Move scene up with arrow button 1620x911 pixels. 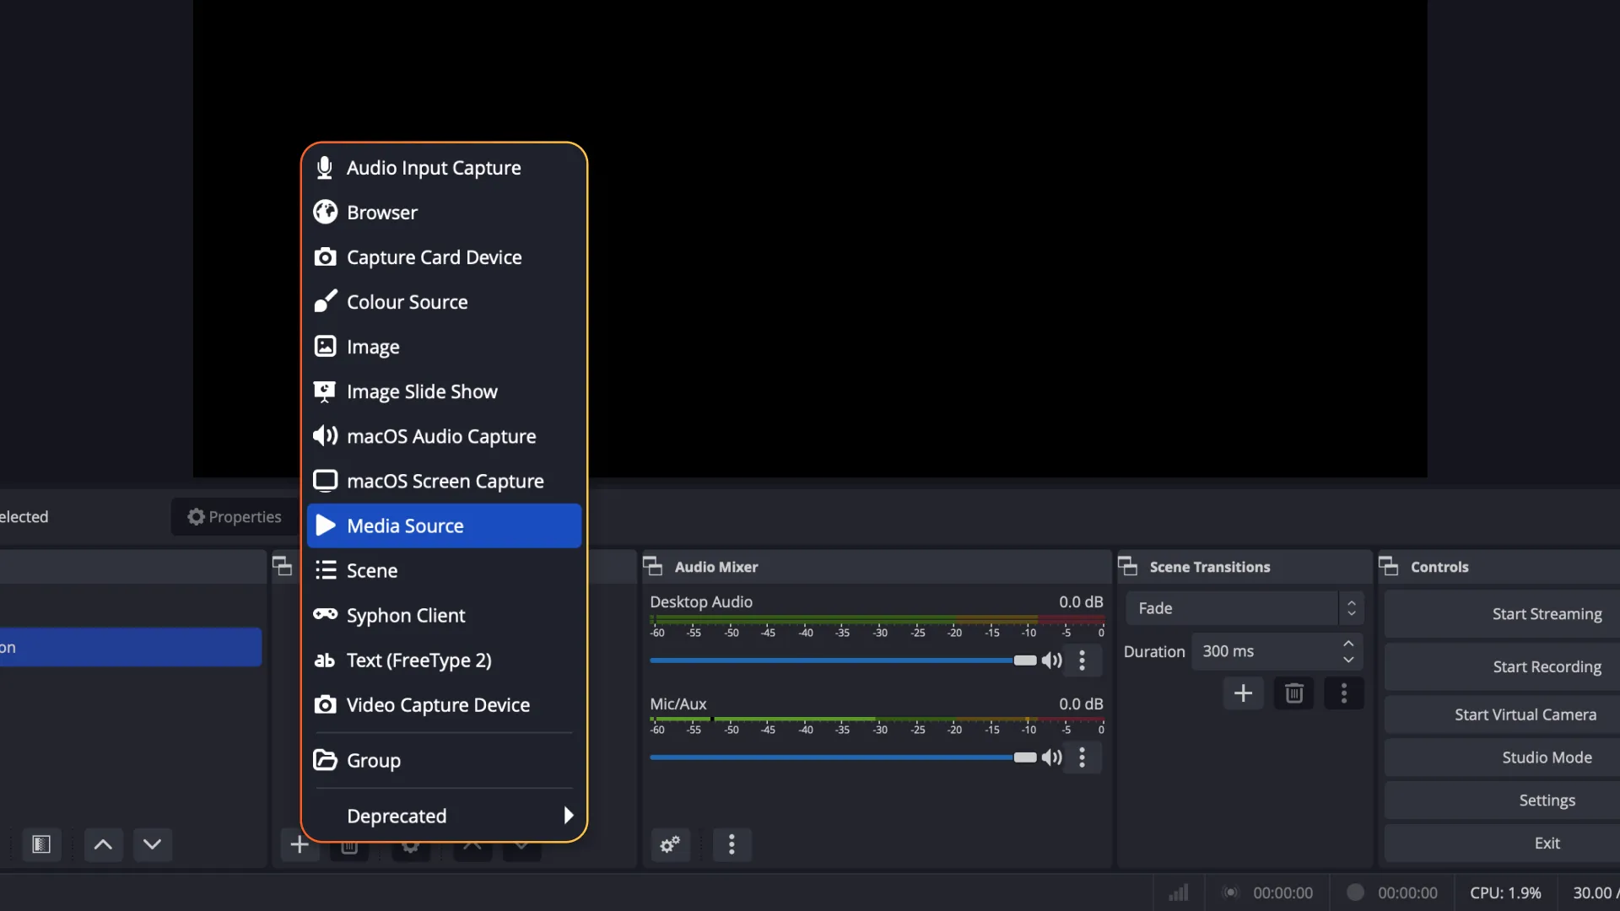coord(103,844)
